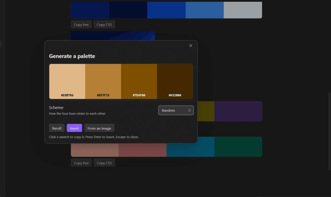Click the Generate a palette heading
Image resolution: width=331 pixels, height=197 pixels.
pos(72,56)
